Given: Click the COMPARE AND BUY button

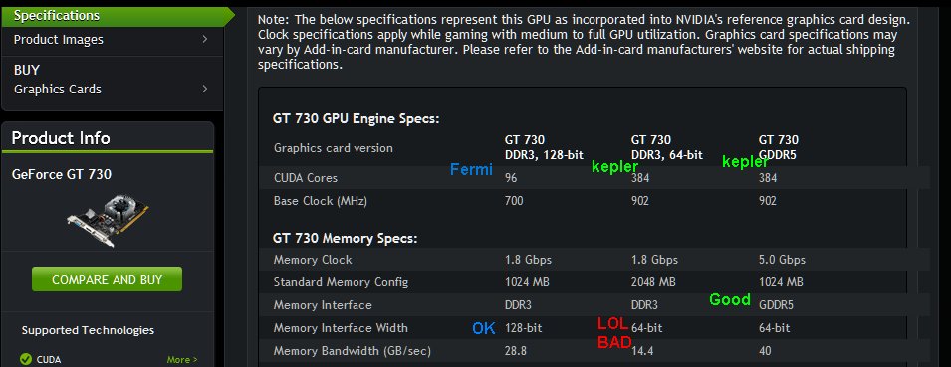Looking at the screenshot, I should click(107, 279).
